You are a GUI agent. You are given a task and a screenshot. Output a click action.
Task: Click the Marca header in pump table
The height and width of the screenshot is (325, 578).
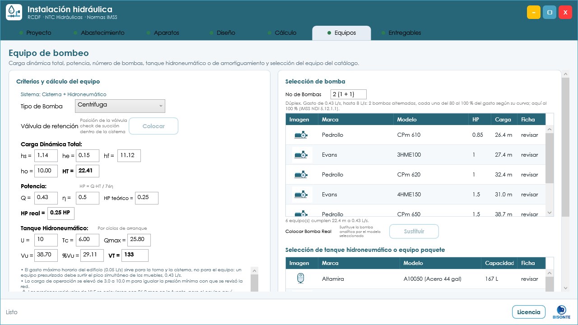coord(356,120)
